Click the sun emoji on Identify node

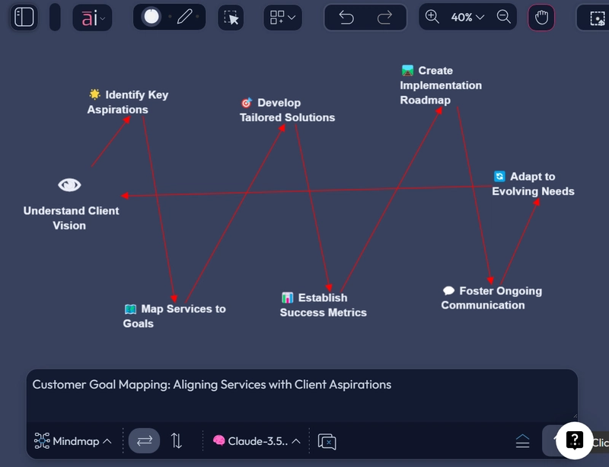pyautogui.click(x=94, y=94)
